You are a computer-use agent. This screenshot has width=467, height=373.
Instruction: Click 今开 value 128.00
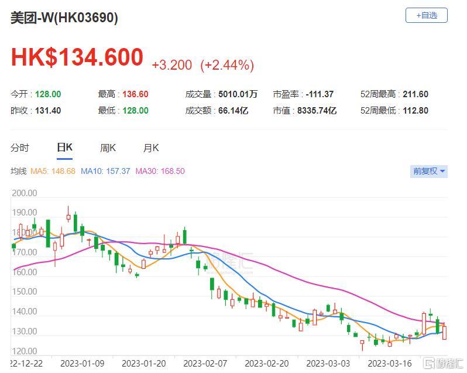pos(48,94)
